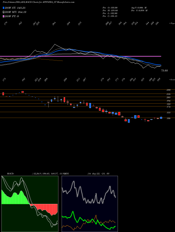
Task: Click the 215 label in the tops row
Action: [79, 24]
